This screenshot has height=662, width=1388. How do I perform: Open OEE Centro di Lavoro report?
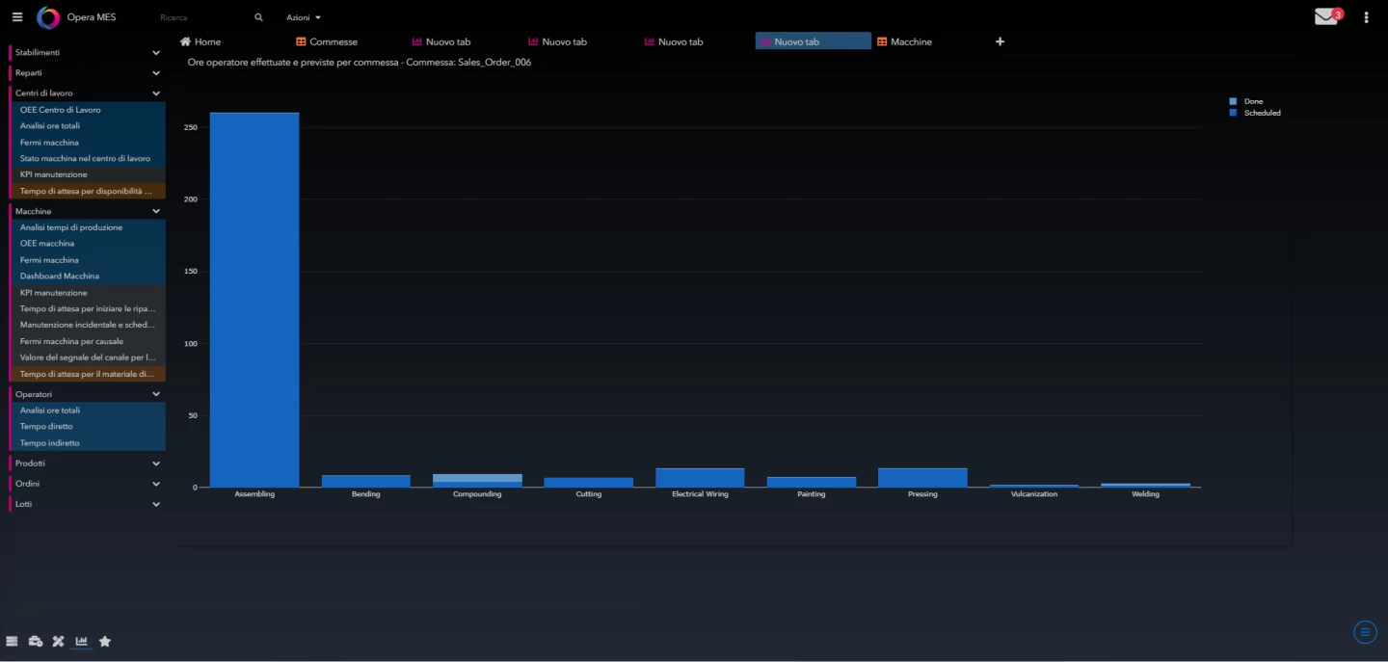click(x=60, y=110)
